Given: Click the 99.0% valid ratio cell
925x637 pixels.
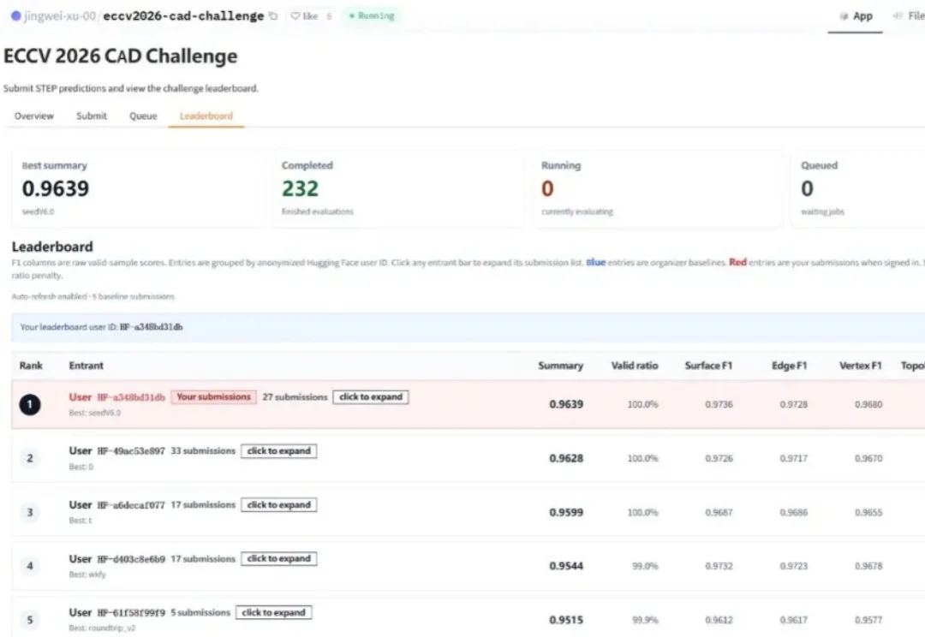Looking at the screenshot, I should (646, 566).
